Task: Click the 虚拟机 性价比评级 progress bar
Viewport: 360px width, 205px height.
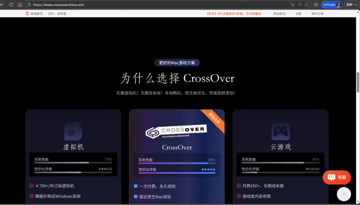Action: (73, 172)
